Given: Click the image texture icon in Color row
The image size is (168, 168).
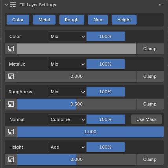Looking at the screenshot, I should click(11, 49).
